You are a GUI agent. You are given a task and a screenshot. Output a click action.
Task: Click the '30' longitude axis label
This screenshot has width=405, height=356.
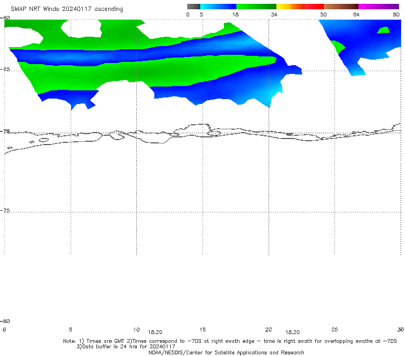(x=401, y=330)
